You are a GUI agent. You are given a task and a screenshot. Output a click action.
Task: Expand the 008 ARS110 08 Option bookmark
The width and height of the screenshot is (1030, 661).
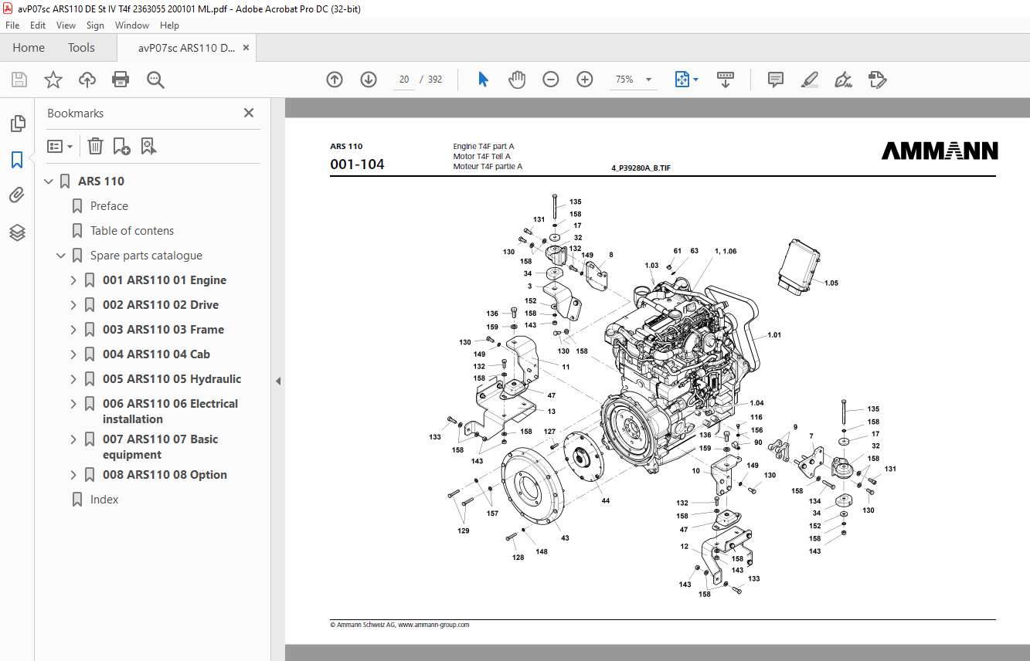pos(73,475)
